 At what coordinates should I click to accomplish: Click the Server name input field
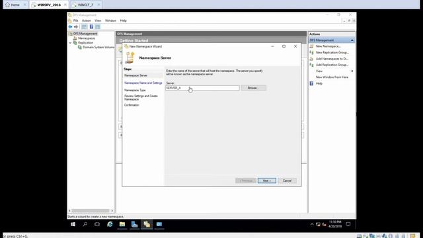point(202,88)
